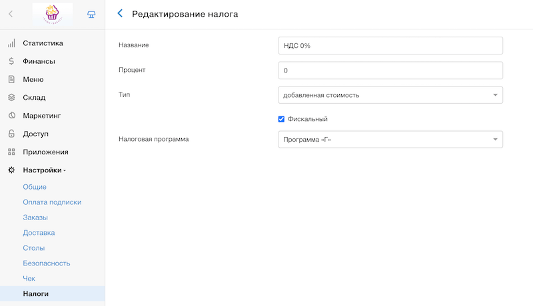Click the Статистика bar chart icon
The image size is (533, 306).
click(x=11, y=43)
